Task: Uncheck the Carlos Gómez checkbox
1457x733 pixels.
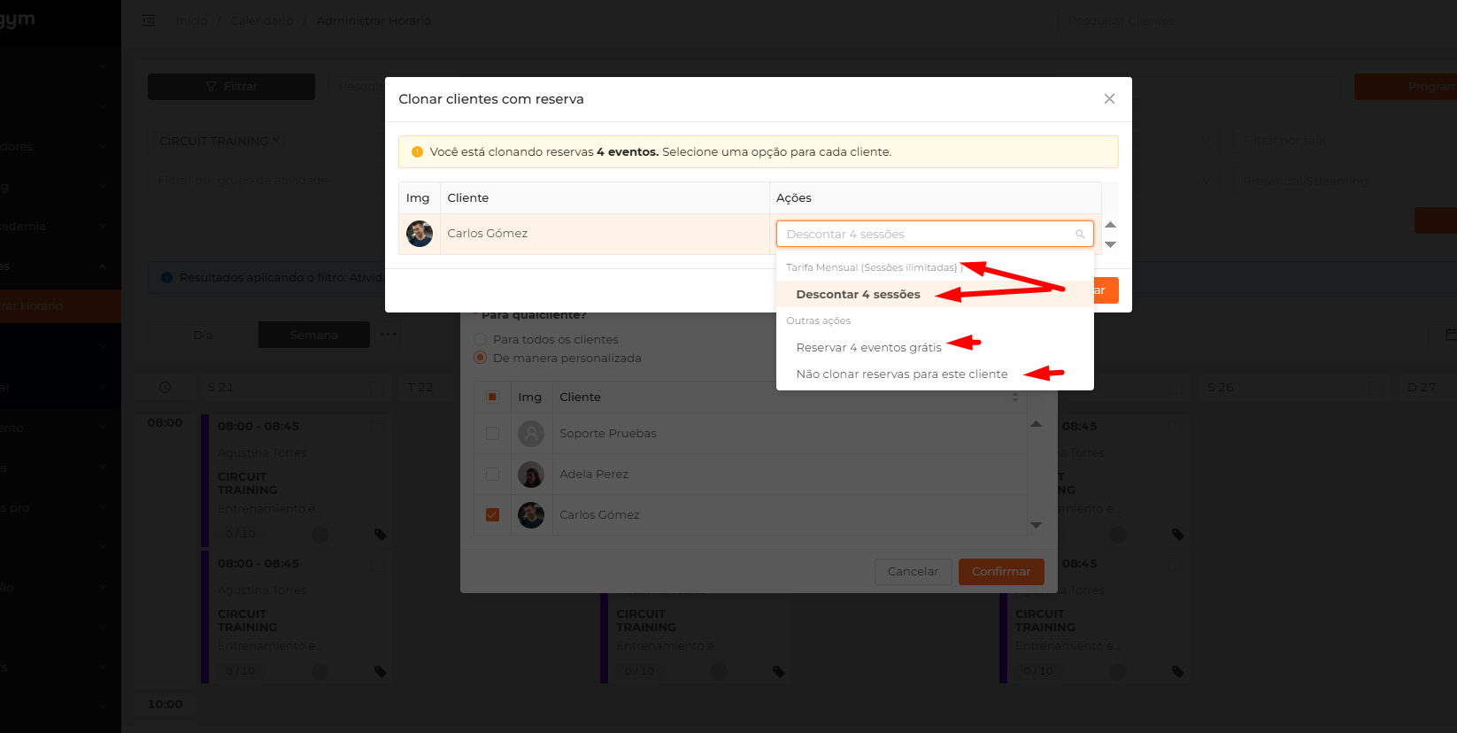Action: (x=493, y=515)
